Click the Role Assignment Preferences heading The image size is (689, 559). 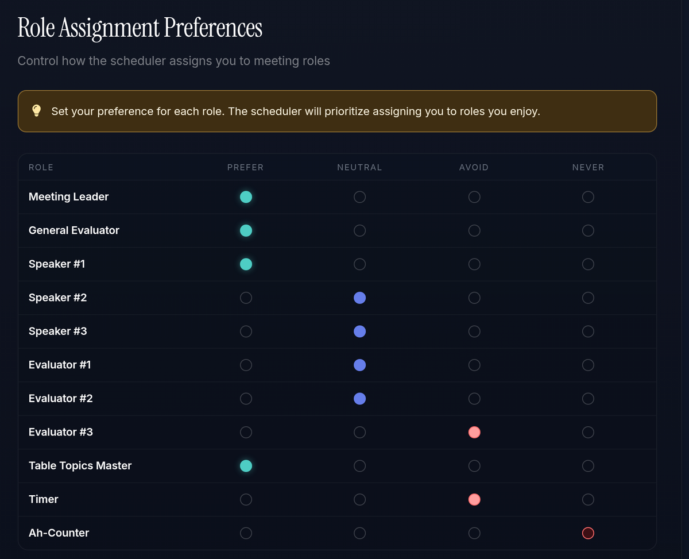point(140,29)
